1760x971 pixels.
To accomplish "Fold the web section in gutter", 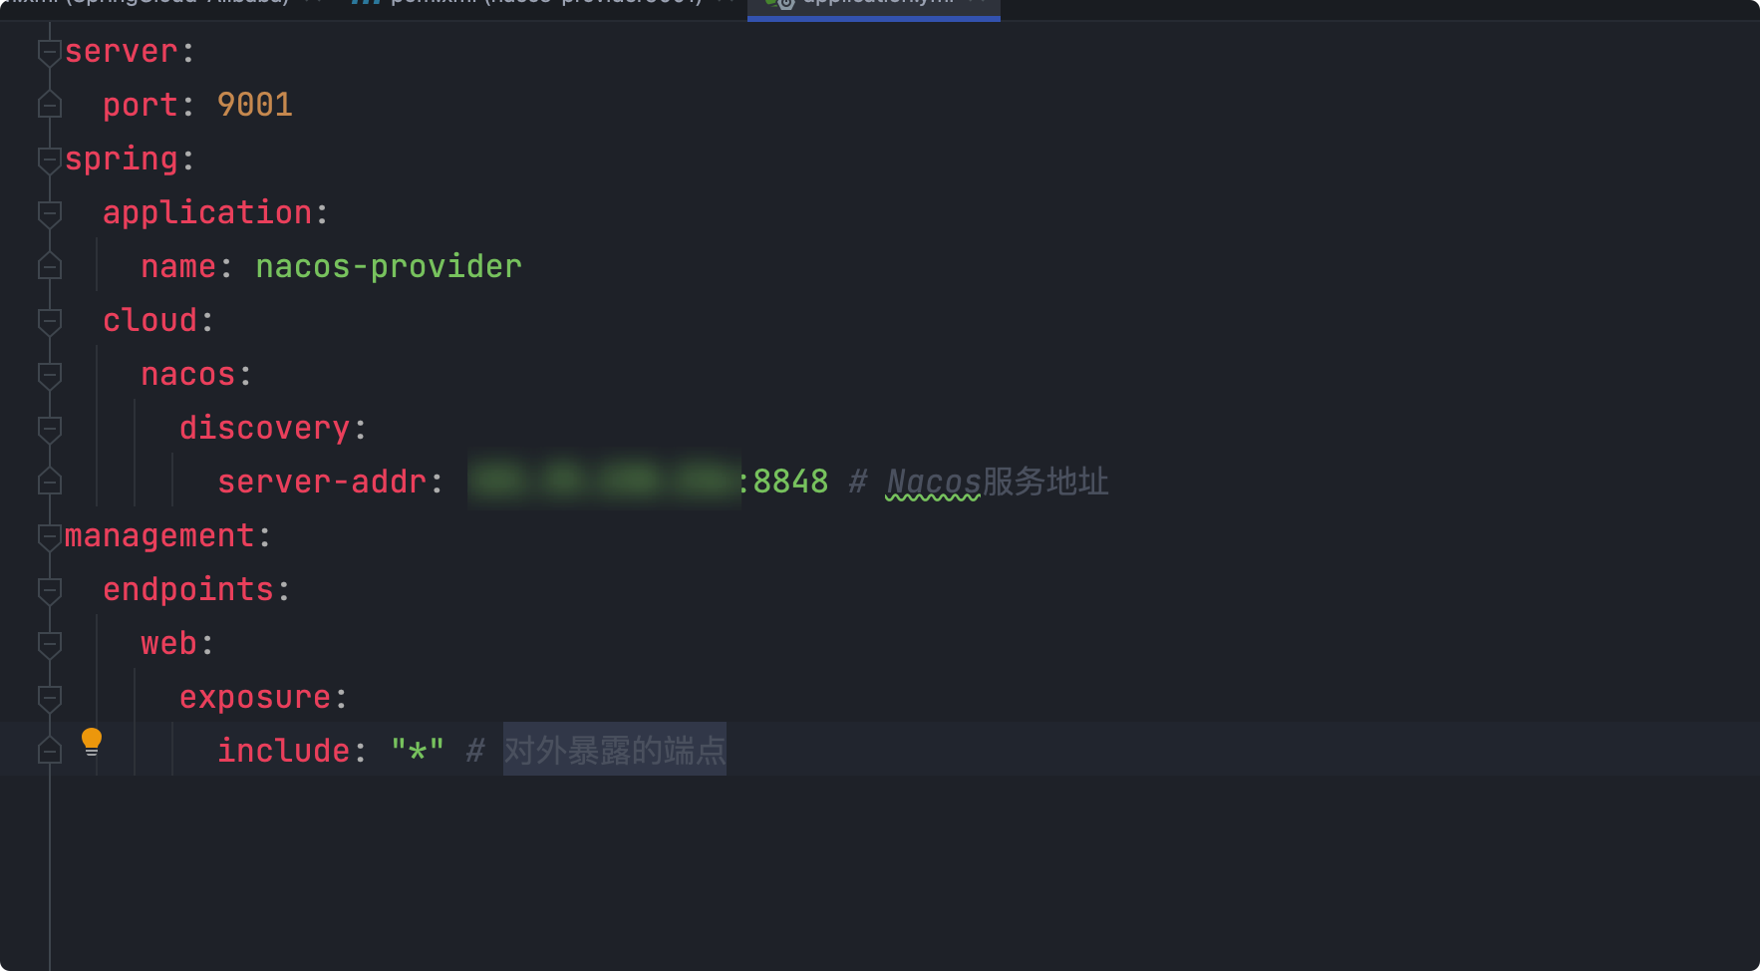I will [x=50, y=644].
